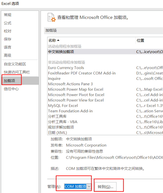Select 规划求解加载项 in the list
163x193 pixels.
coord(61,127)
